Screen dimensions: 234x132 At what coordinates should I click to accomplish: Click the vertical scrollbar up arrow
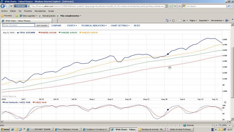pyautogui.click(x=232, y=24)
